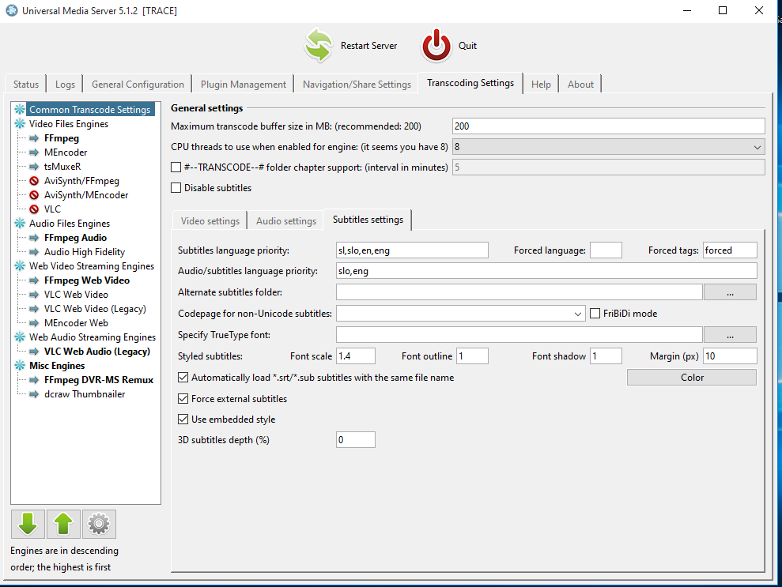Viewport: 782px width, 587px height.
Task: Switch to Video settings sub-tab
Action: pos(210,220)
